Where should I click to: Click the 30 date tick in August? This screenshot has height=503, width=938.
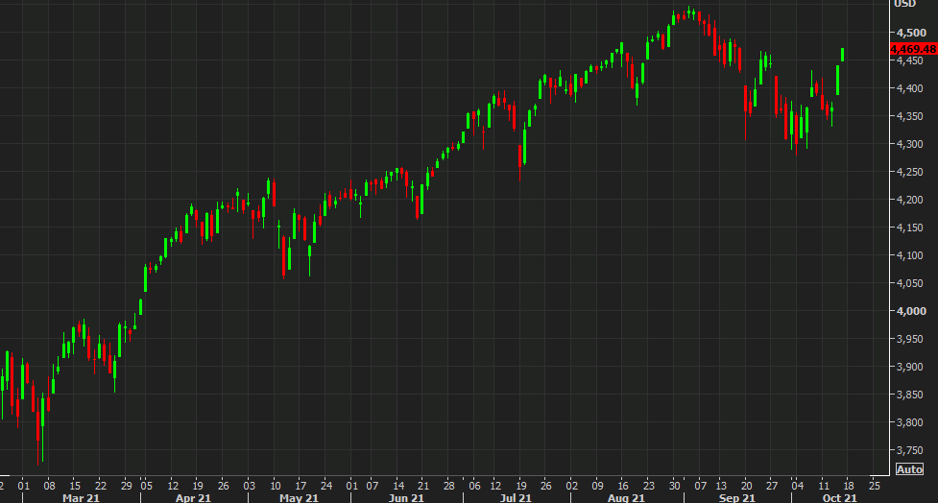(674, 485)
